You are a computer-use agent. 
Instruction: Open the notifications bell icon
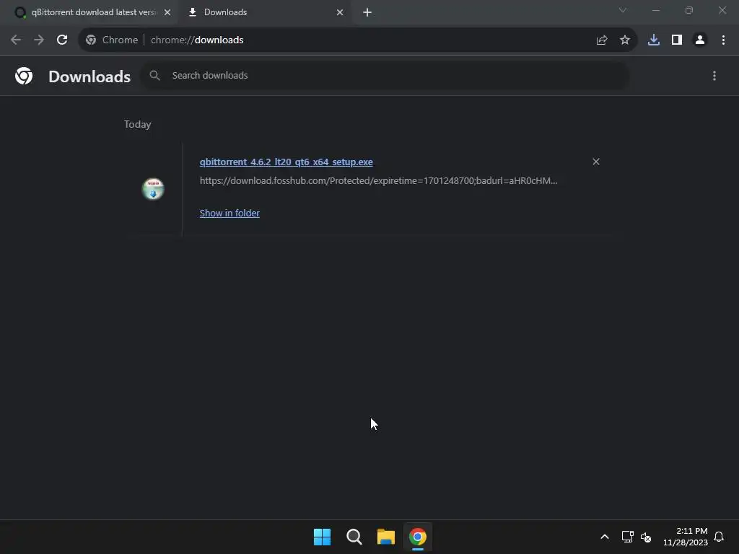[x=719, y=537]
